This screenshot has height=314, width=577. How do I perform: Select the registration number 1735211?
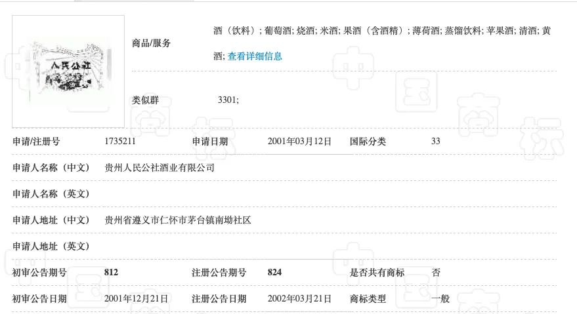[x=120, y=141]
